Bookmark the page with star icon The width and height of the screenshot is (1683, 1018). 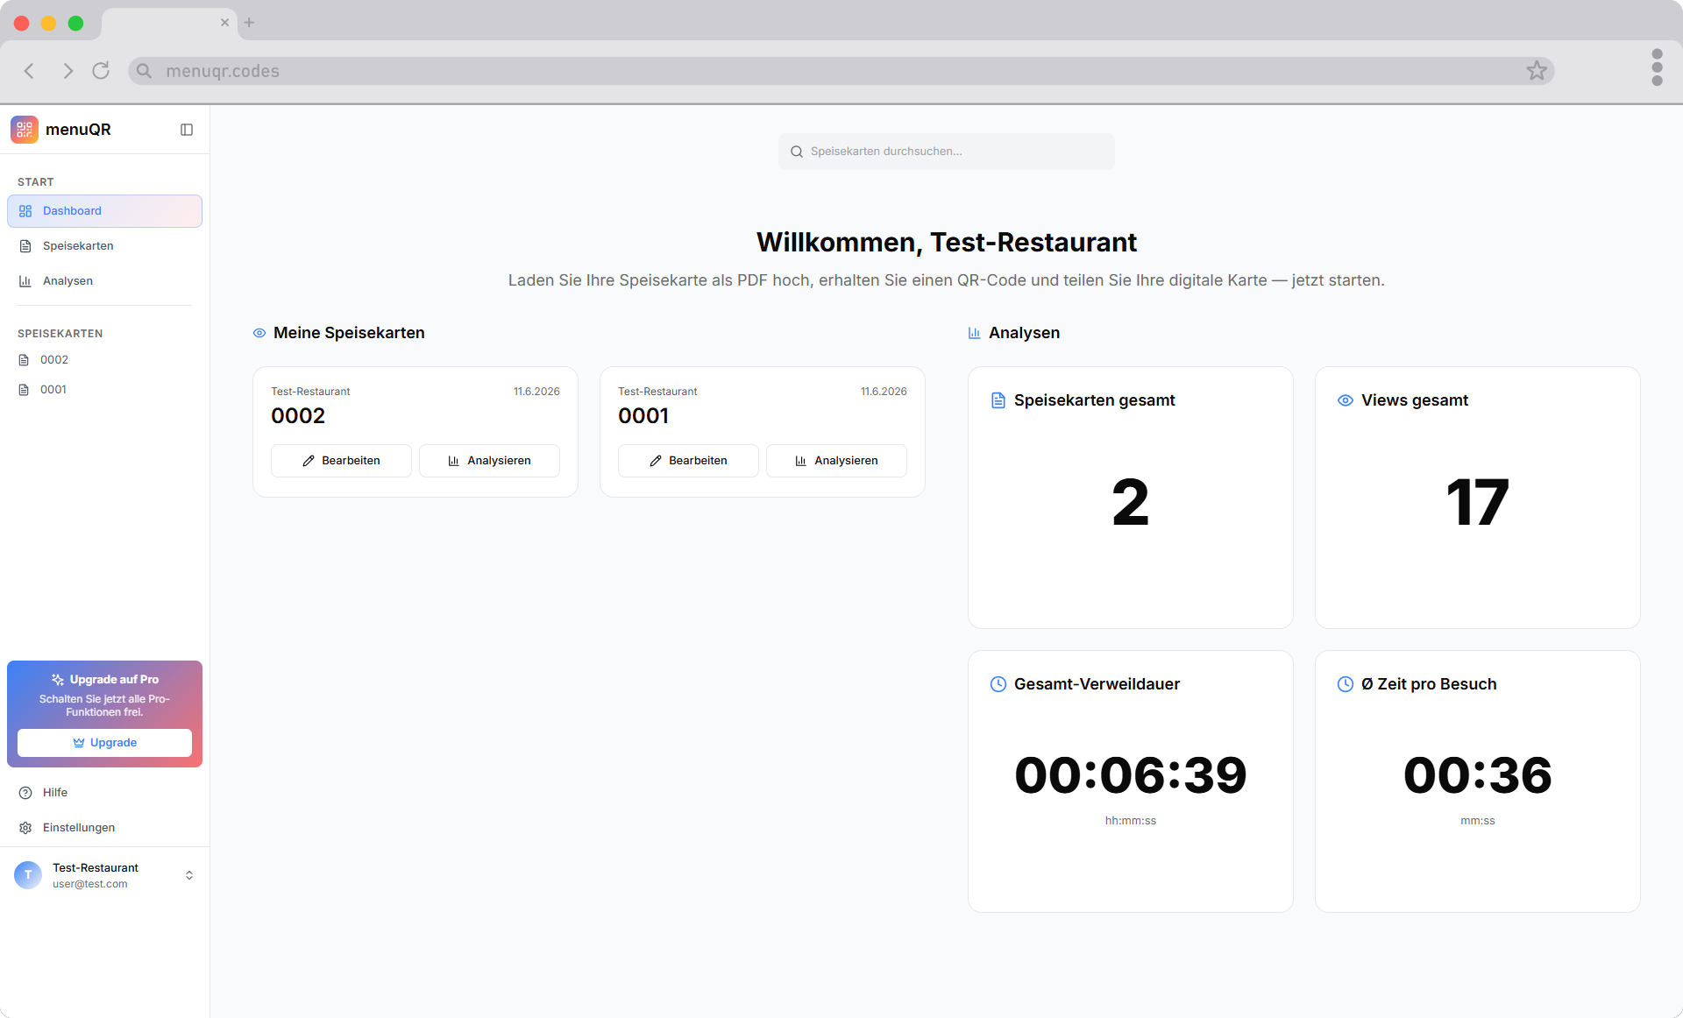pos(1537,71)
